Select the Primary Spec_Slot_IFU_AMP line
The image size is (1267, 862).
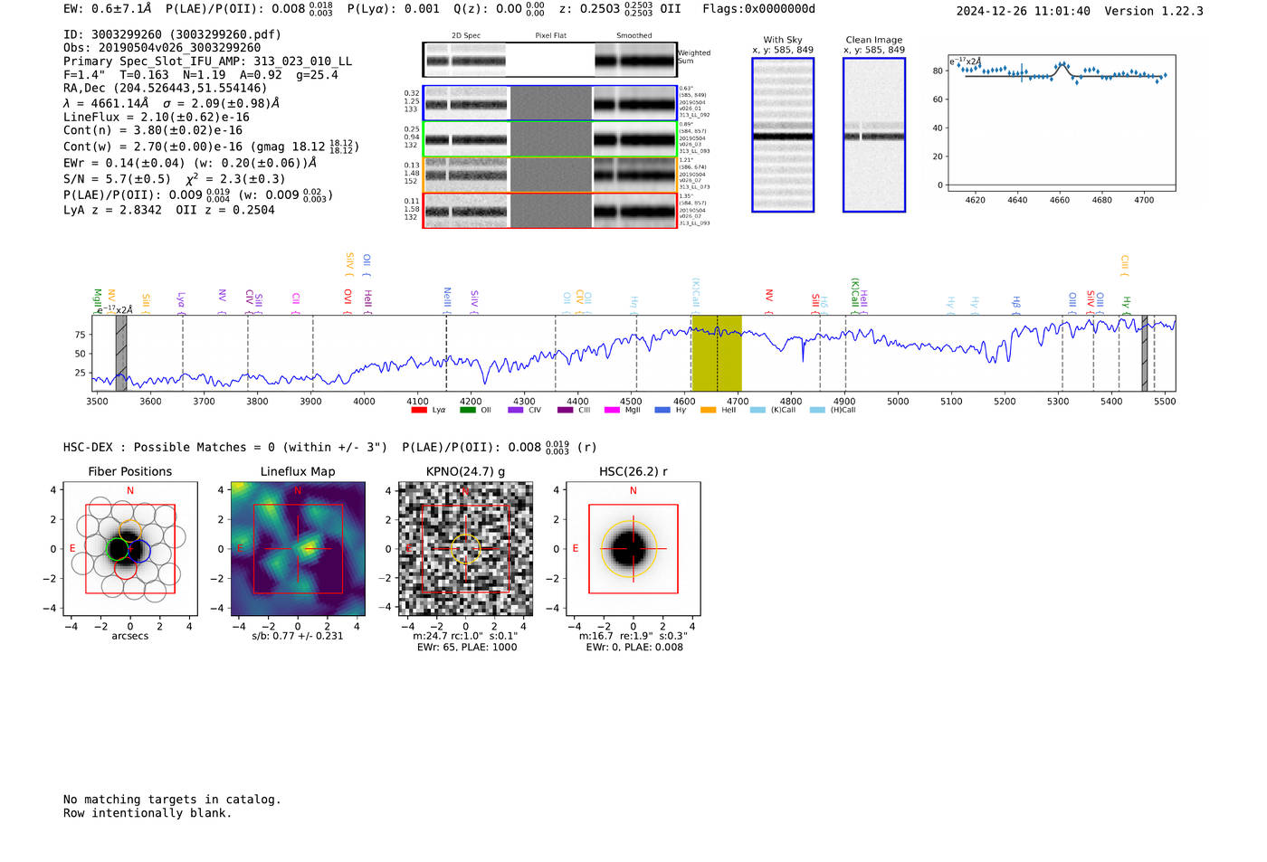pyautogui.click(x=208, y=62)
